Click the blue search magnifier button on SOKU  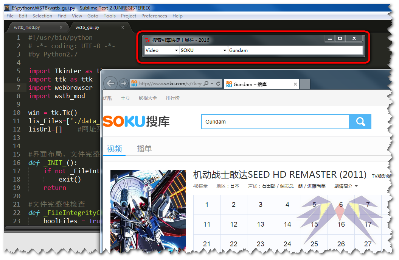click(x=360, y=122)
